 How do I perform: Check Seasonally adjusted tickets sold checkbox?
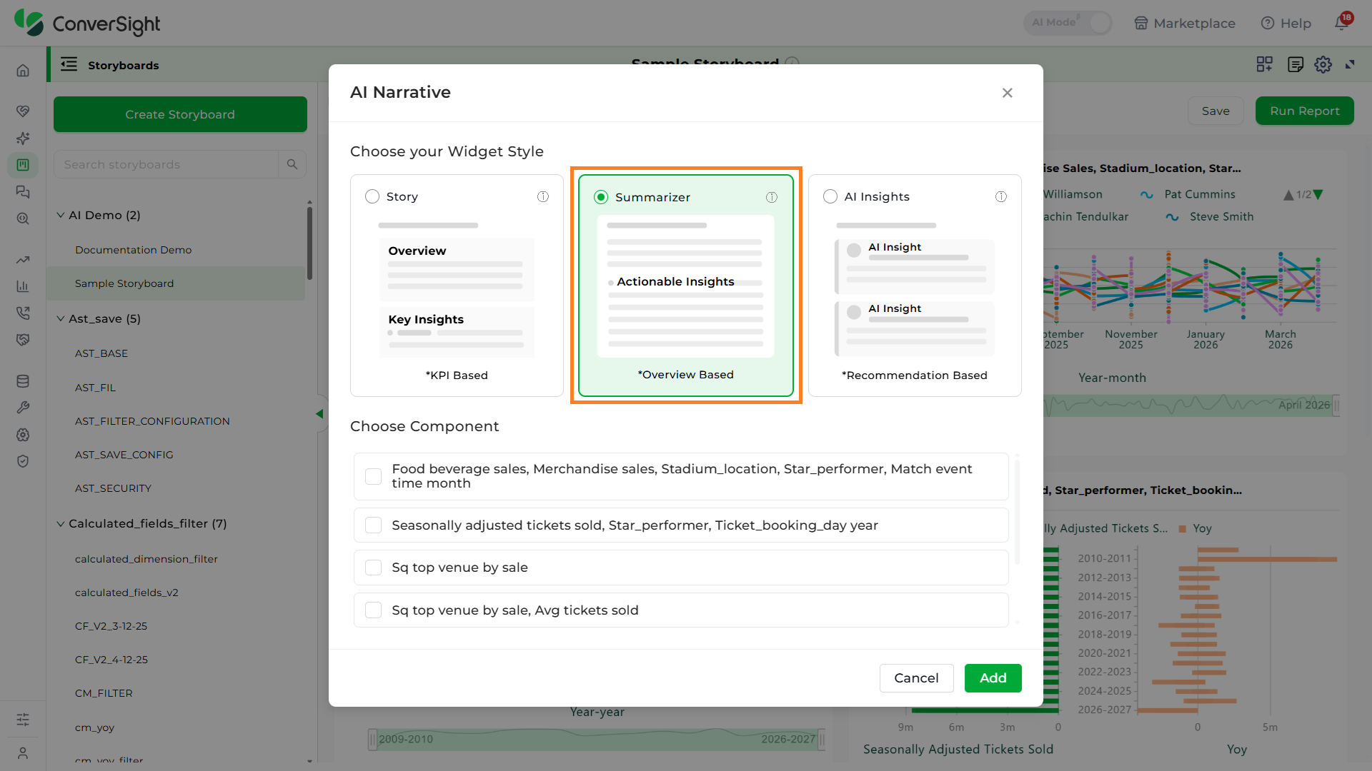[x=373, y=525]
